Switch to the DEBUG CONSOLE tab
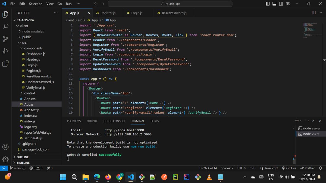Screen dimensions: 326x183 pos(114,121)
